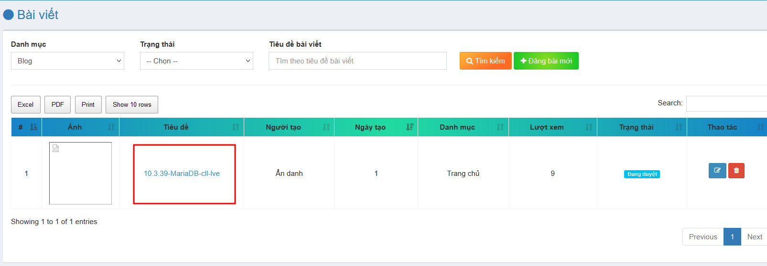Click the Lượt xem value 9
767x266 pixels.
pyautogui.click(x=553, y=174)
